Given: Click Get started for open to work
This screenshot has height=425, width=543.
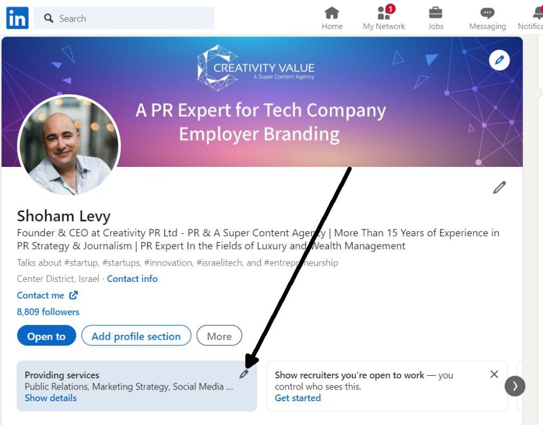Looking at the screenshot, I should tap(297, 398).
